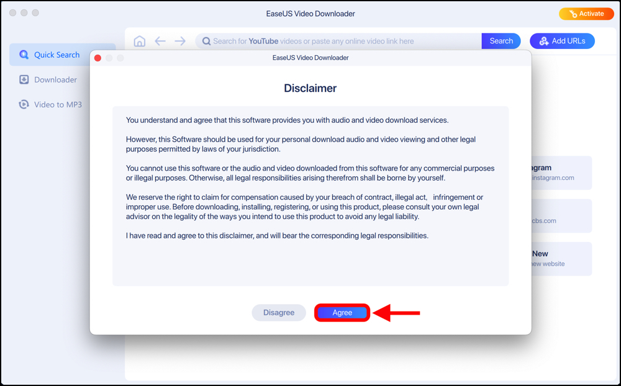The height and width of the screenshot is (386, 621).
Task: Select Quick Search in the sidebar
Action: [63, 55]
